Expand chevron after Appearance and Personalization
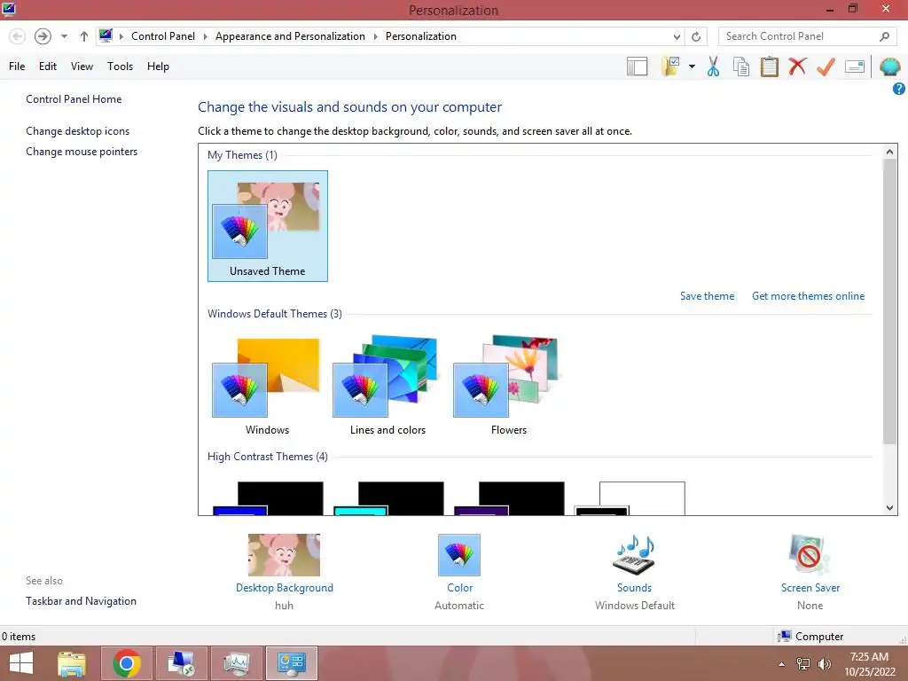This screenshot has height=681, width=908. [375, 36]
